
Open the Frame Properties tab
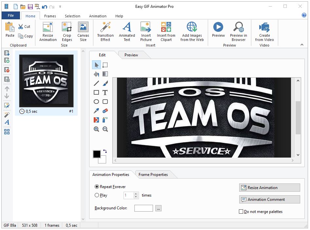point(153,175)
